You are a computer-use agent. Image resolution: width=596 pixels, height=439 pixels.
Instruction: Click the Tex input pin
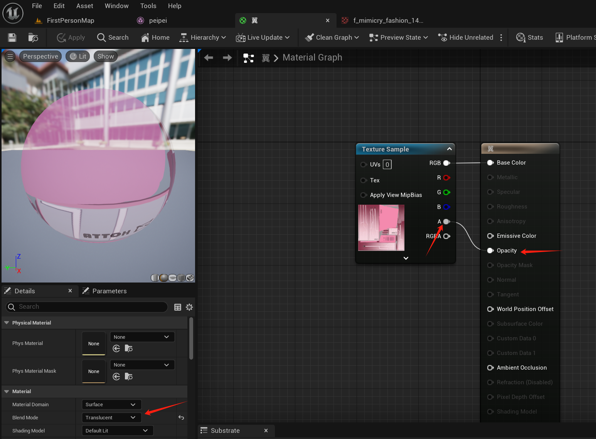(x=363, y=180)
